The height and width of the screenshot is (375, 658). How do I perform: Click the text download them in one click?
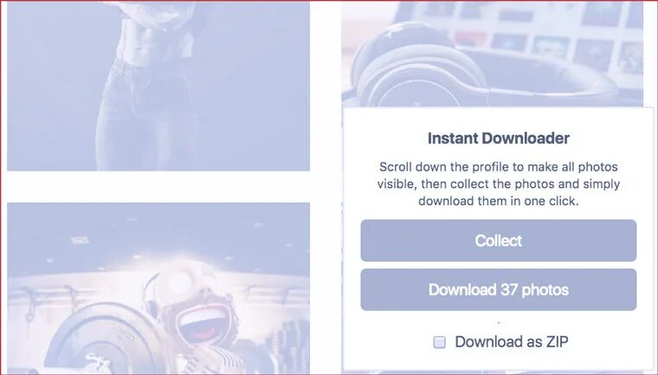tap(499, 201)
